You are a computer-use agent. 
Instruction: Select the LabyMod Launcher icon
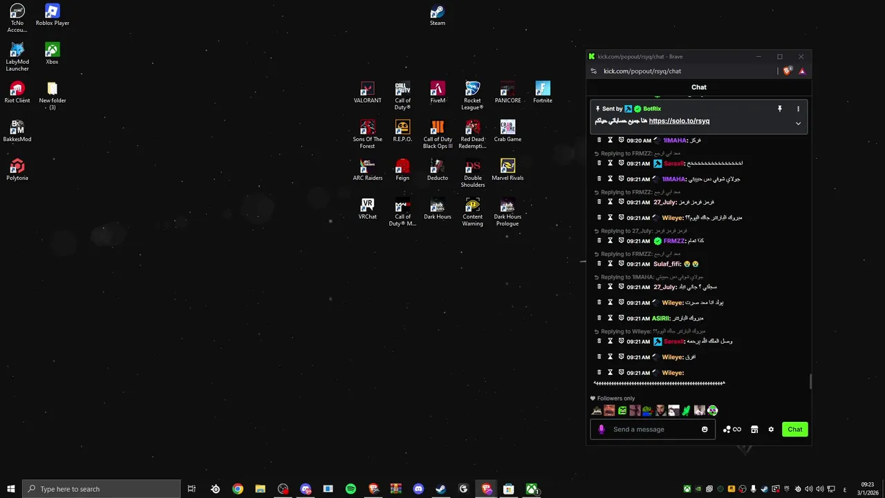(17, 57)
